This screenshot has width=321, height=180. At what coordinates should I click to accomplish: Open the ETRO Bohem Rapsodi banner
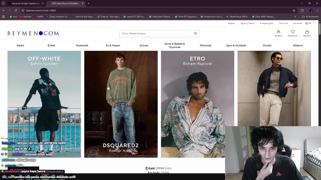(198, 104)
